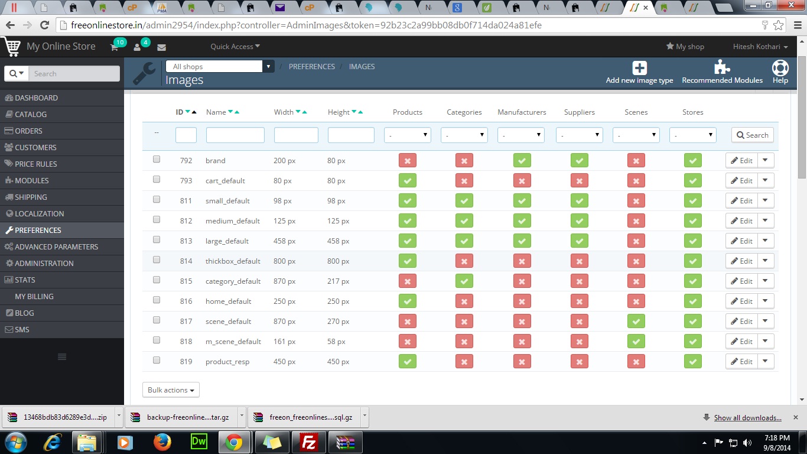Toggle Stores status for thickbox_default row
807x454 pixels.
click(692, 261)
